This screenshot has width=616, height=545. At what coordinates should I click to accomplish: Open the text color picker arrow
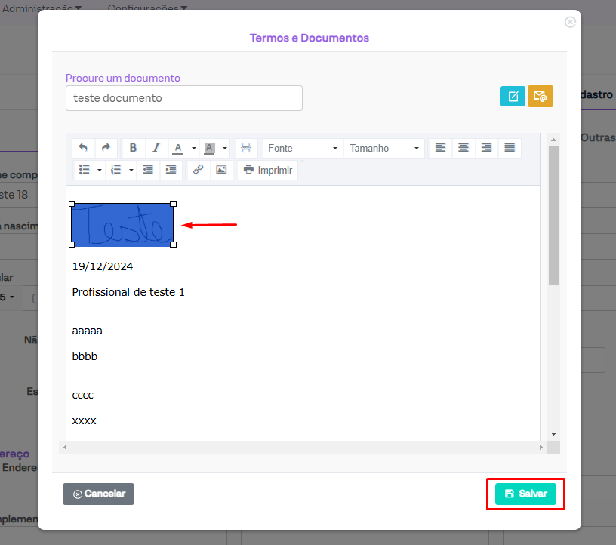coord(194,149)
